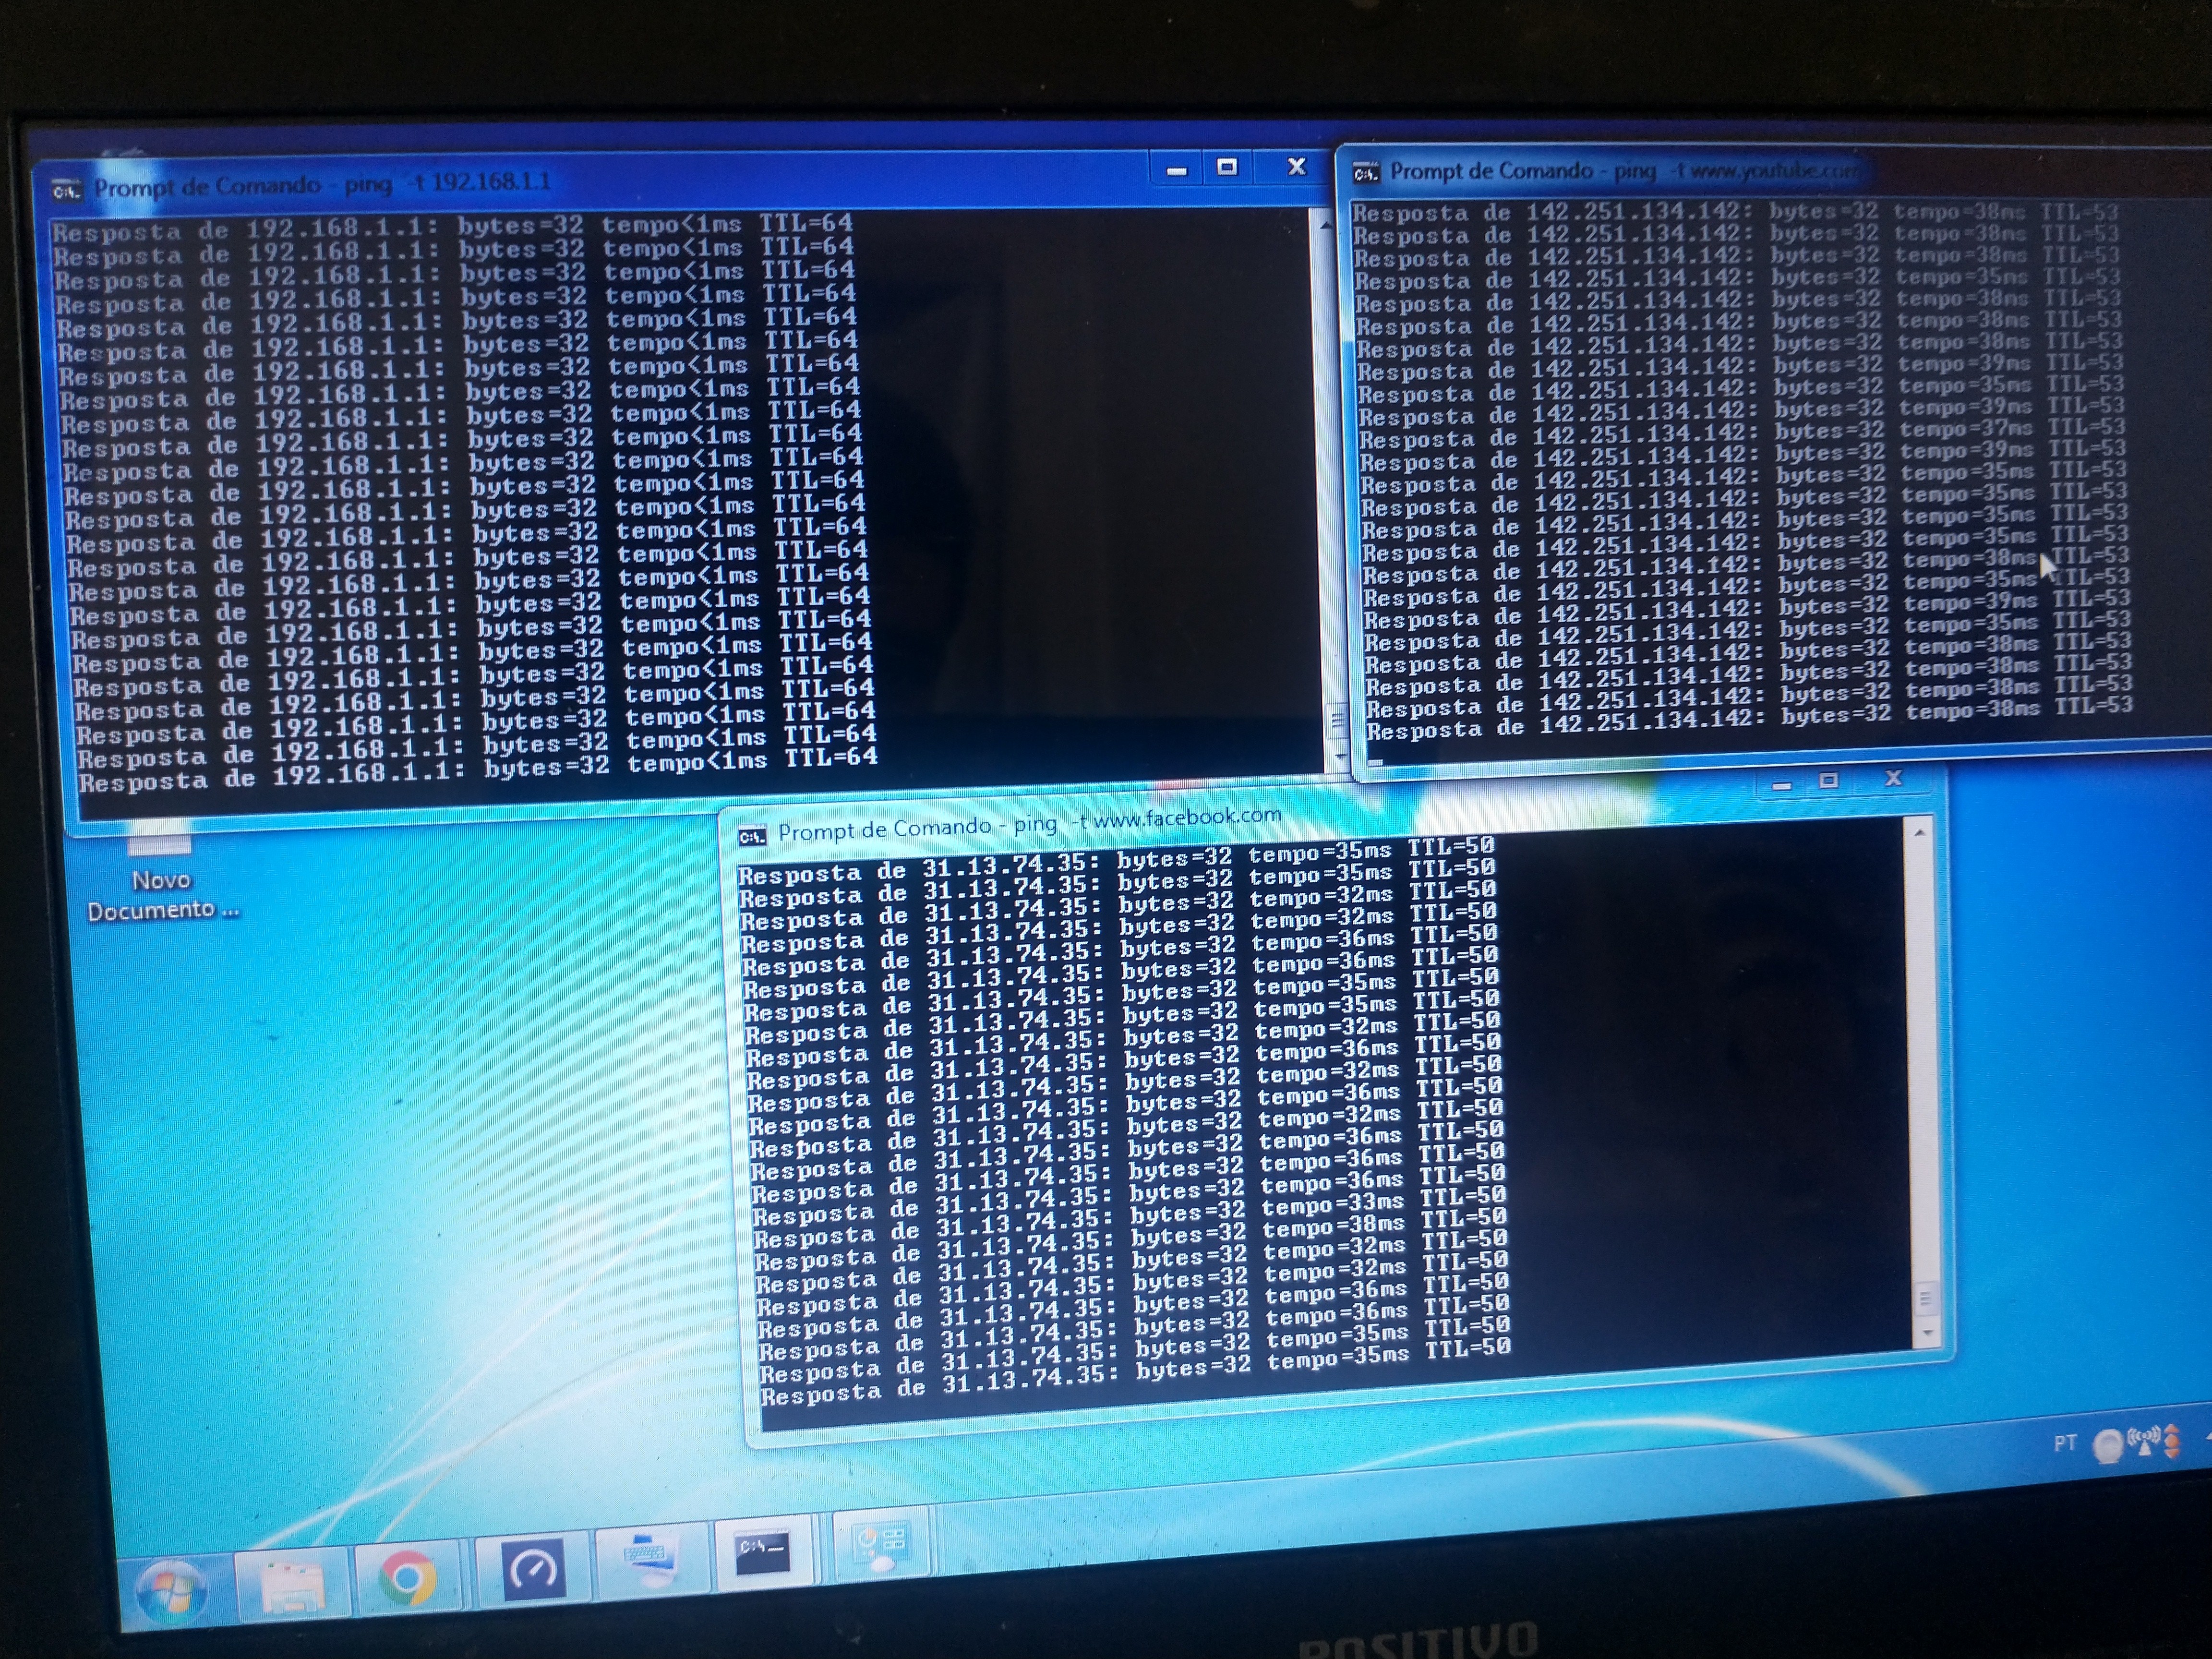This screenshot has height=1659, width=2212.
Task: Maximize the ping 192.168.1.1 window
Action: pyautogui.click(x=1228, y=167)
